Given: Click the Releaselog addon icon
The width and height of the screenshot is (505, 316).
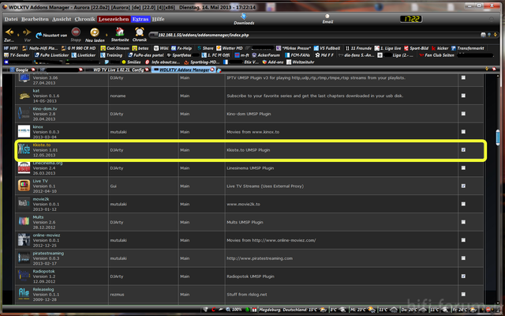Looking at the screenshot, I should pyautogui.click(x=24, y=294).
